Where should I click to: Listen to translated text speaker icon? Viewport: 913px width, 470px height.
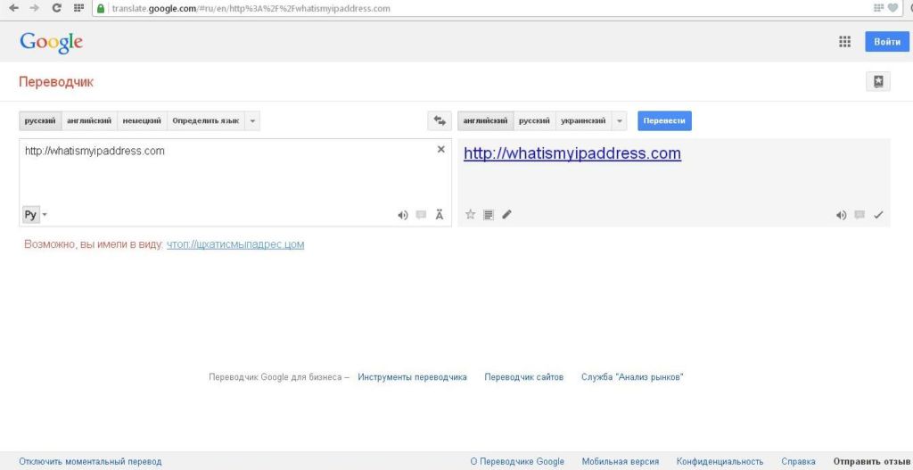[841, 215]
